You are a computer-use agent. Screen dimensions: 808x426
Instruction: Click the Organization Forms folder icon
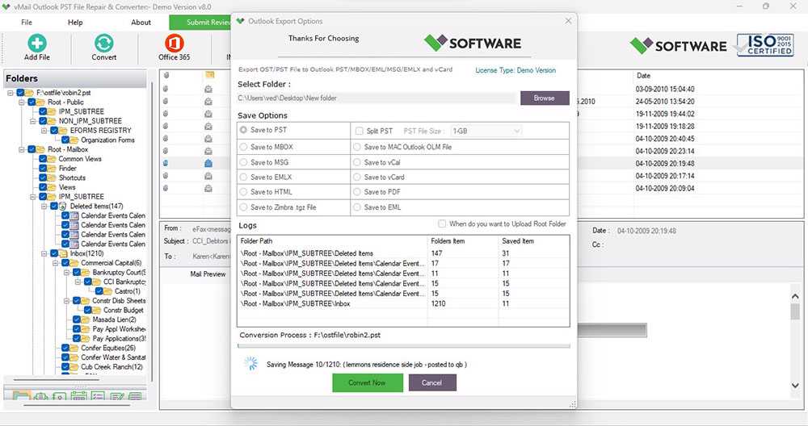pyautogui.click(x=74, y=140)
